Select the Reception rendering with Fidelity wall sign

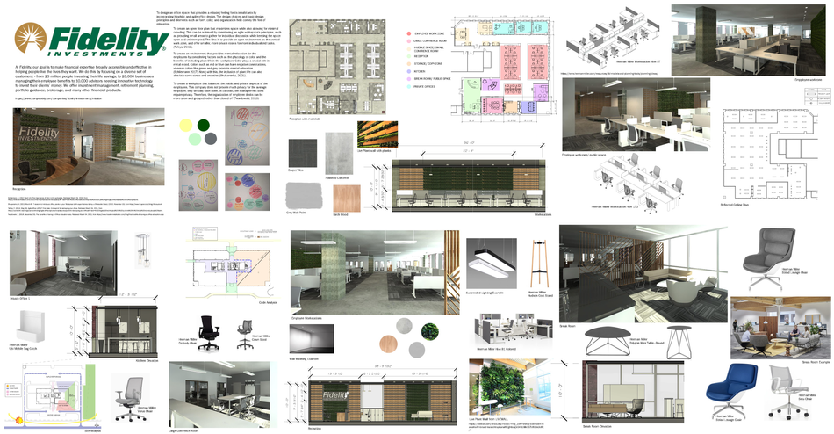point(89,147)
